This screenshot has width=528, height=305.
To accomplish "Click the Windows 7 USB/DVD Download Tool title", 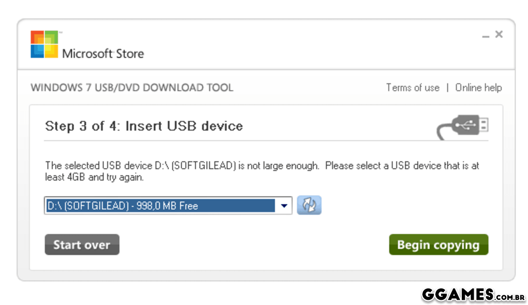I will [132, 88].
